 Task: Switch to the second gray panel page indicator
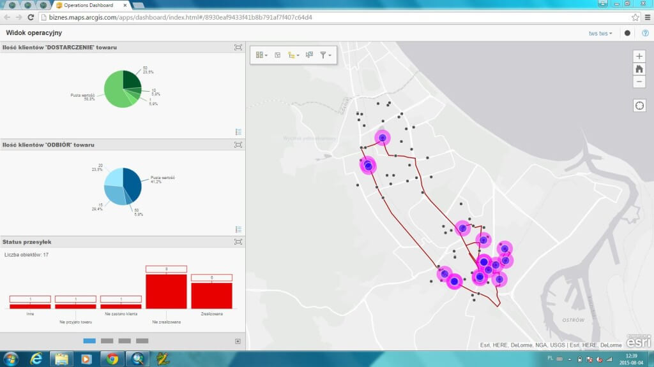(107, 341)
